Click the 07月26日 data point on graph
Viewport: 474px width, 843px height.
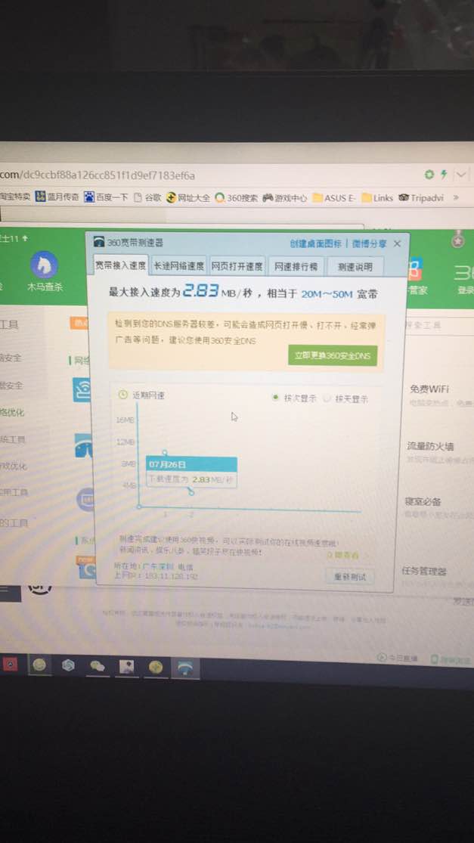[x=191, y=492]
